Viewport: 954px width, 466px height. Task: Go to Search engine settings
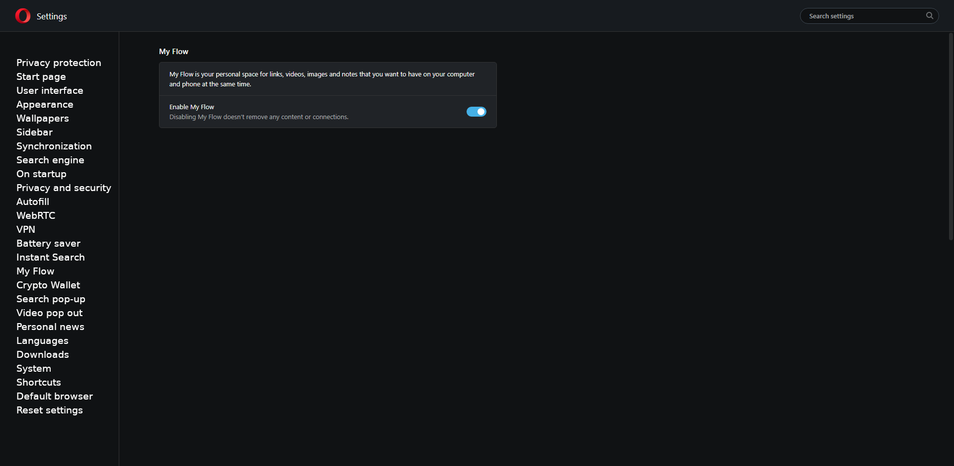[50, 160]
